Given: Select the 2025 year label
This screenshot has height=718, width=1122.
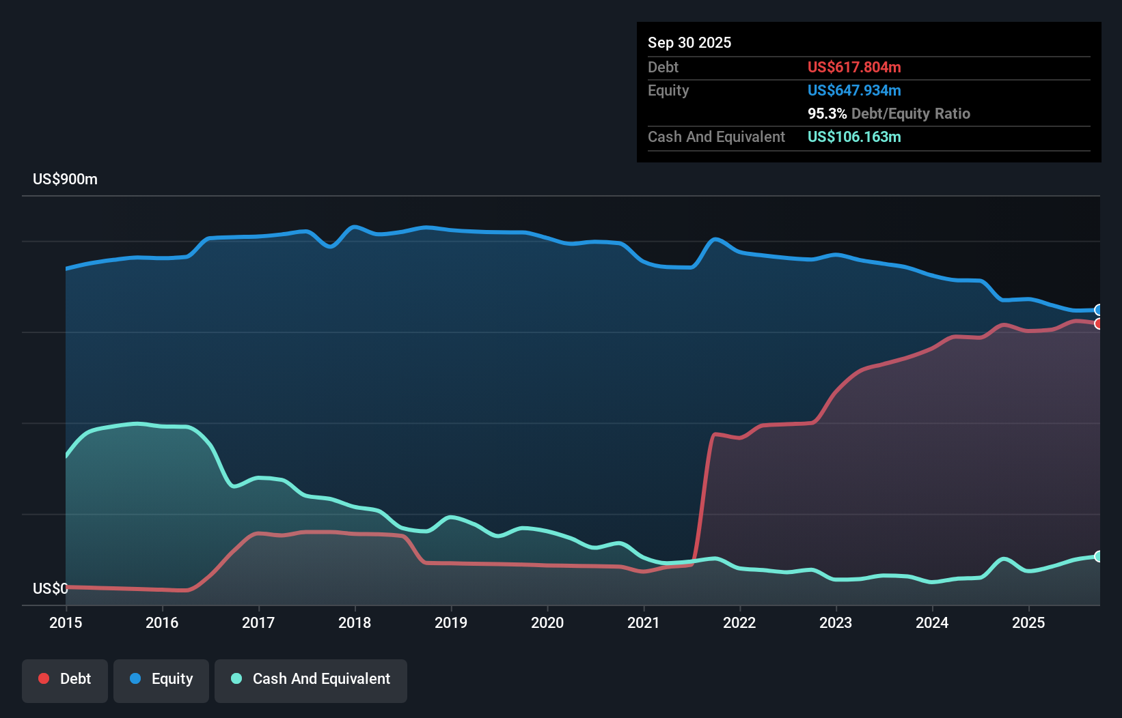Looking at the screenshot, I should pos(1029,622).
